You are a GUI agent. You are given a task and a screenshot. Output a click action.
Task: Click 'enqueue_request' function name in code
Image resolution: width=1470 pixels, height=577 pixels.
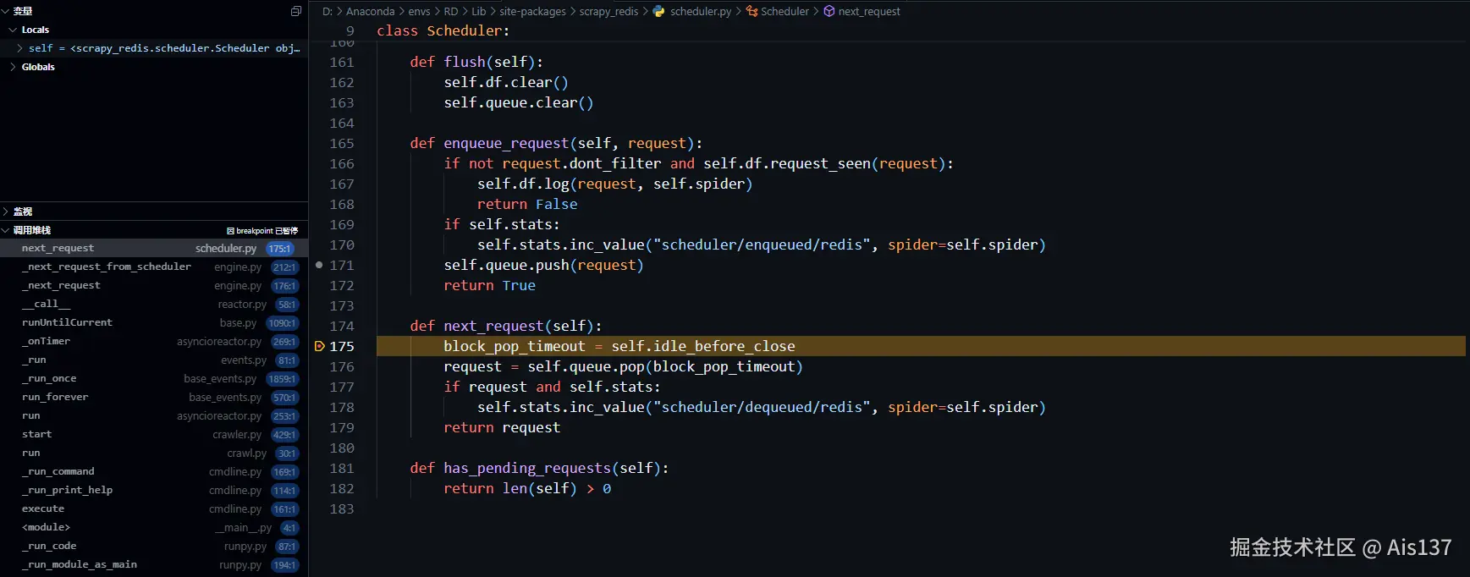506,143
